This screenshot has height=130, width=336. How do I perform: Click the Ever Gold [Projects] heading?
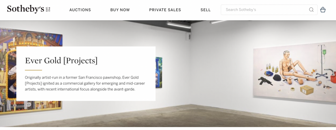click(61, 61)
